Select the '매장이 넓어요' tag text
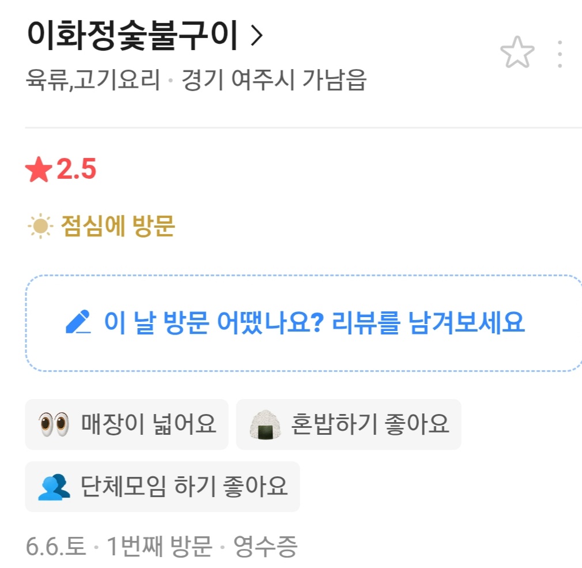 tap(148, 424)
